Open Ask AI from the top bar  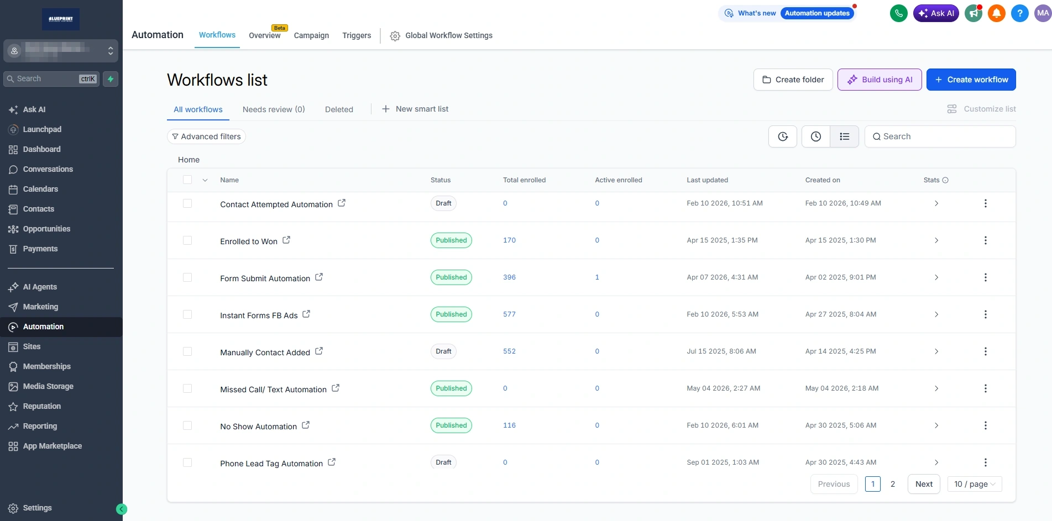point(936,13)
